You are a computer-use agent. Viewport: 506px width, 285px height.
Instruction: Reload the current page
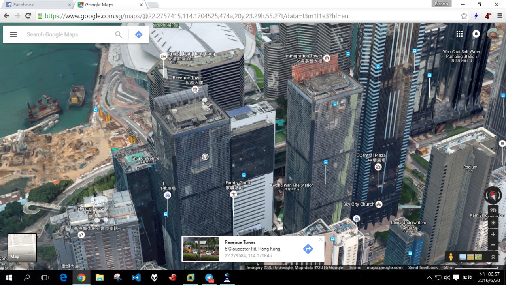click(28, 16)
